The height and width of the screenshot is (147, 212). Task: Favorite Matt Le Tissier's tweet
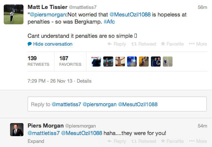pos(172,44)
